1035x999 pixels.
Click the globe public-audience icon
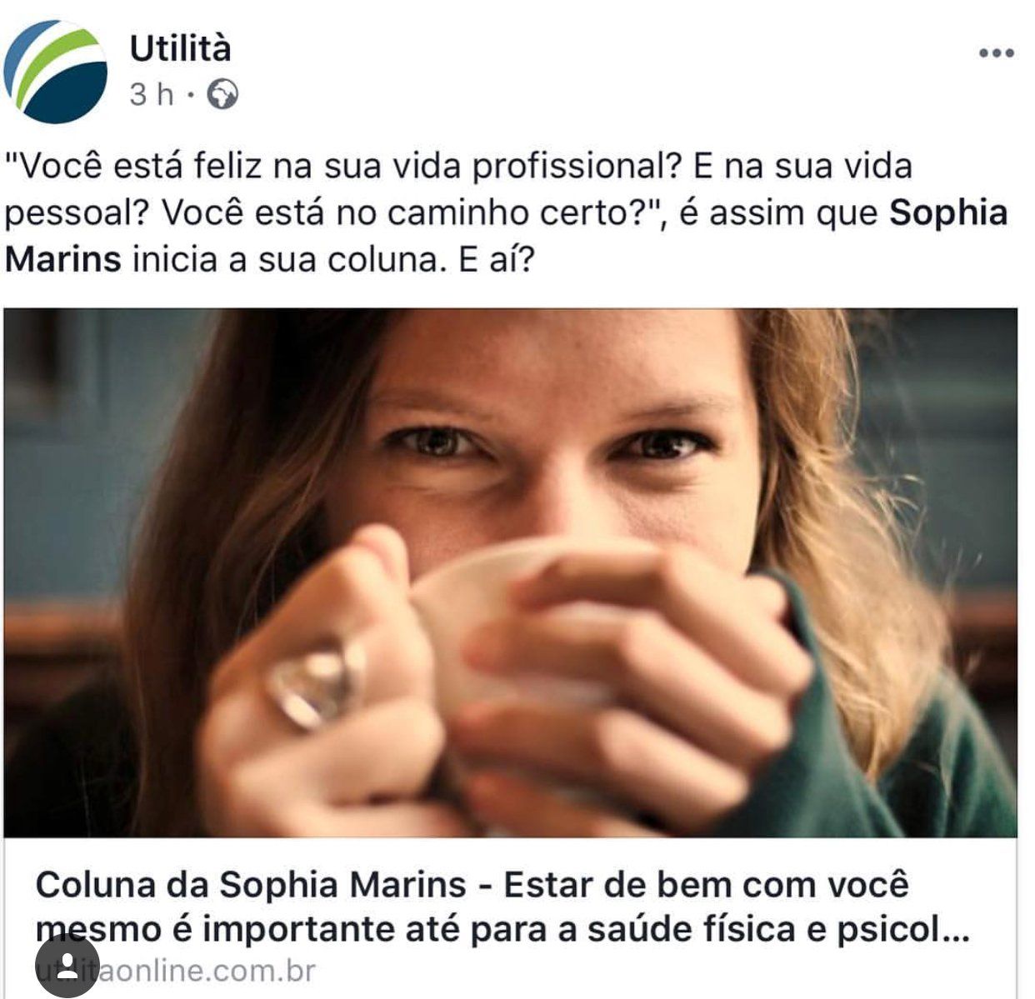click(222, 94)
